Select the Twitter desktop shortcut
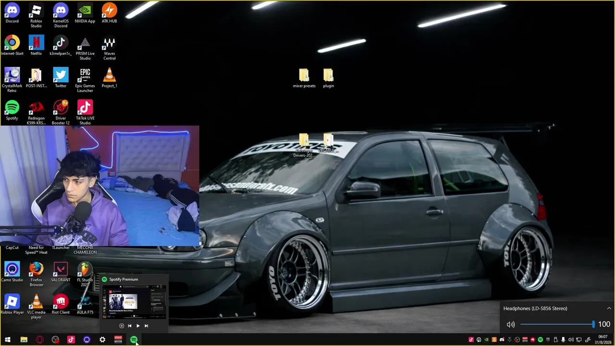Image resolution: width=615 pixels, height=346 pixels. 61,78
